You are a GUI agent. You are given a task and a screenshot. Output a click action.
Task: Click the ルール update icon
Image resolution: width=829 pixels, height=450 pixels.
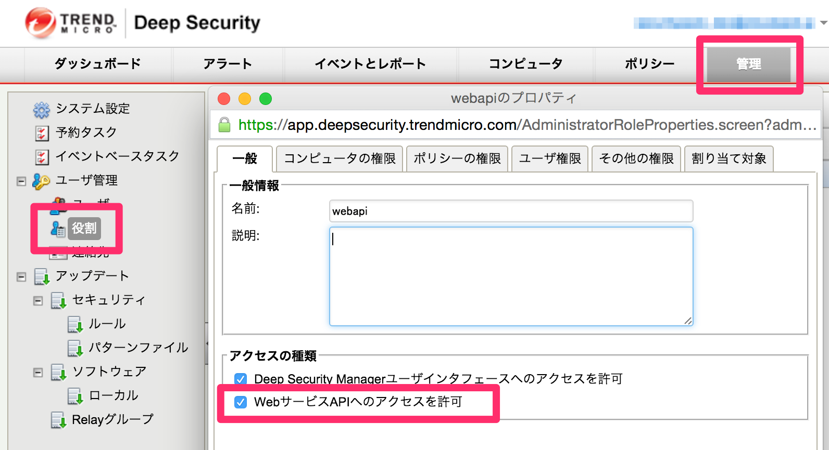76,324
